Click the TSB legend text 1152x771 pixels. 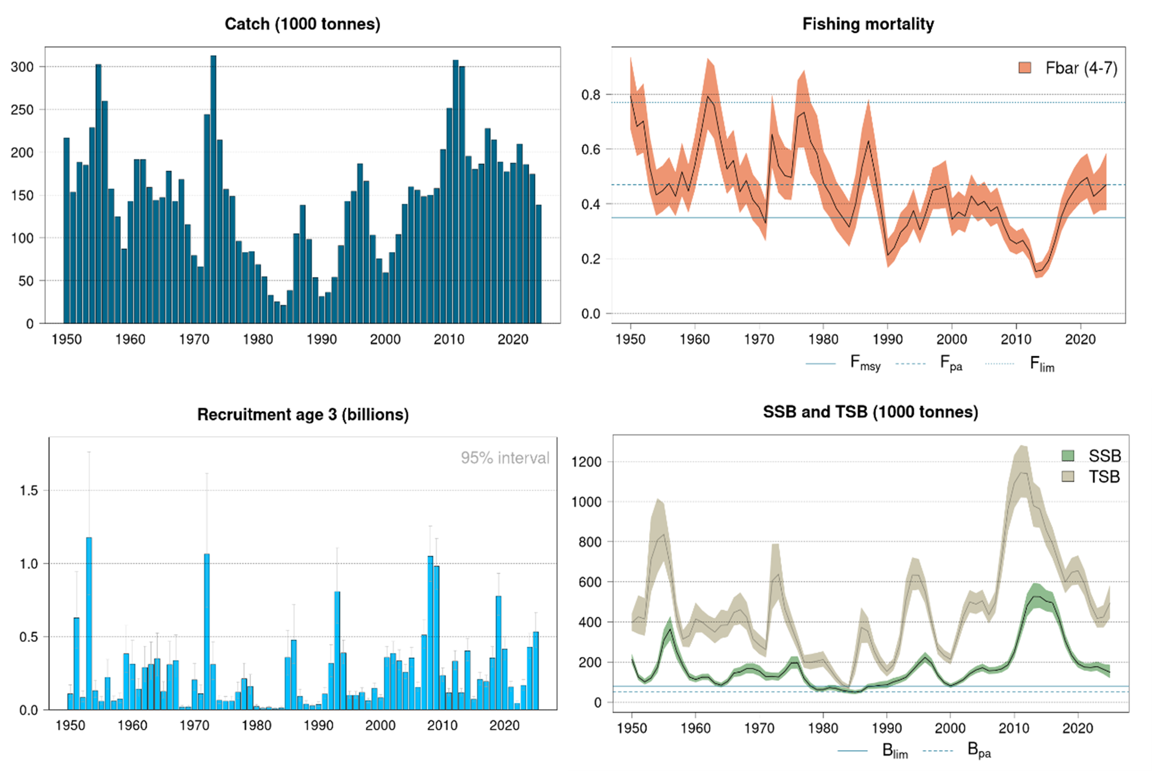1104,477
